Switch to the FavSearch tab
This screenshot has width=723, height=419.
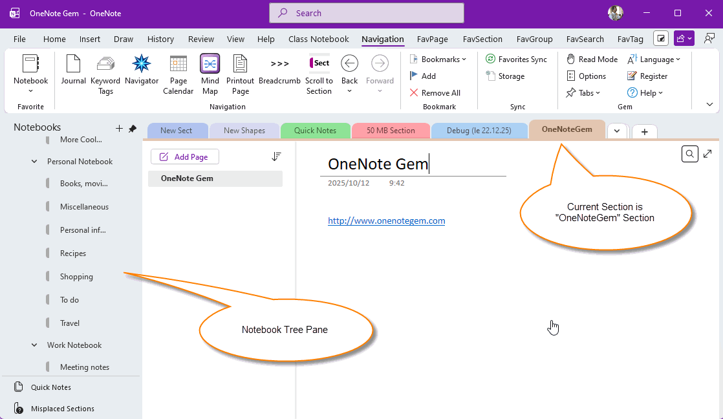585,39
